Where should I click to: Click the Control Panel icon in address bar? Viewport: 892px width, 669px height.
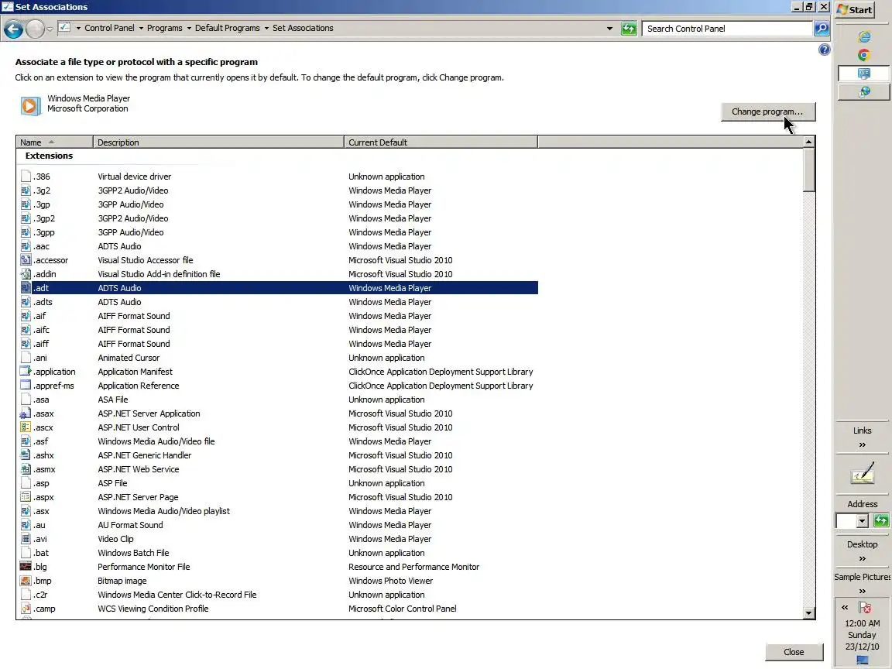coord(64,27)
